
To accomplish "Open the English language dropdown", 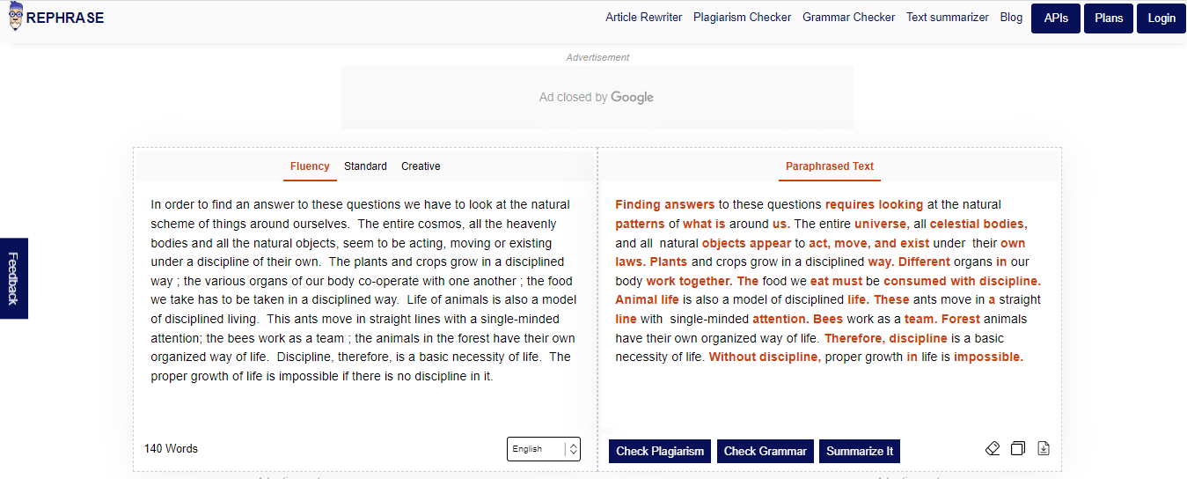I will 543,449.
